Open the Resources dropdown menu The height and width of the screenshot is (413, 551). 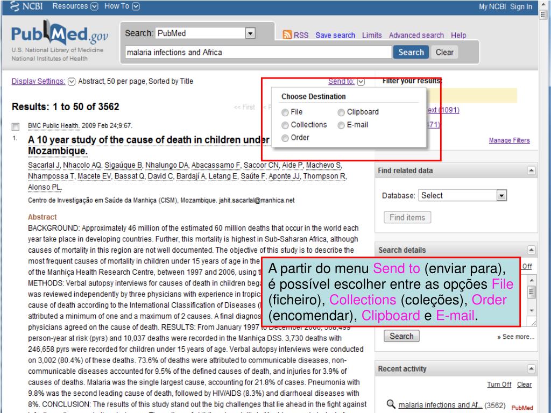point(75,6)
